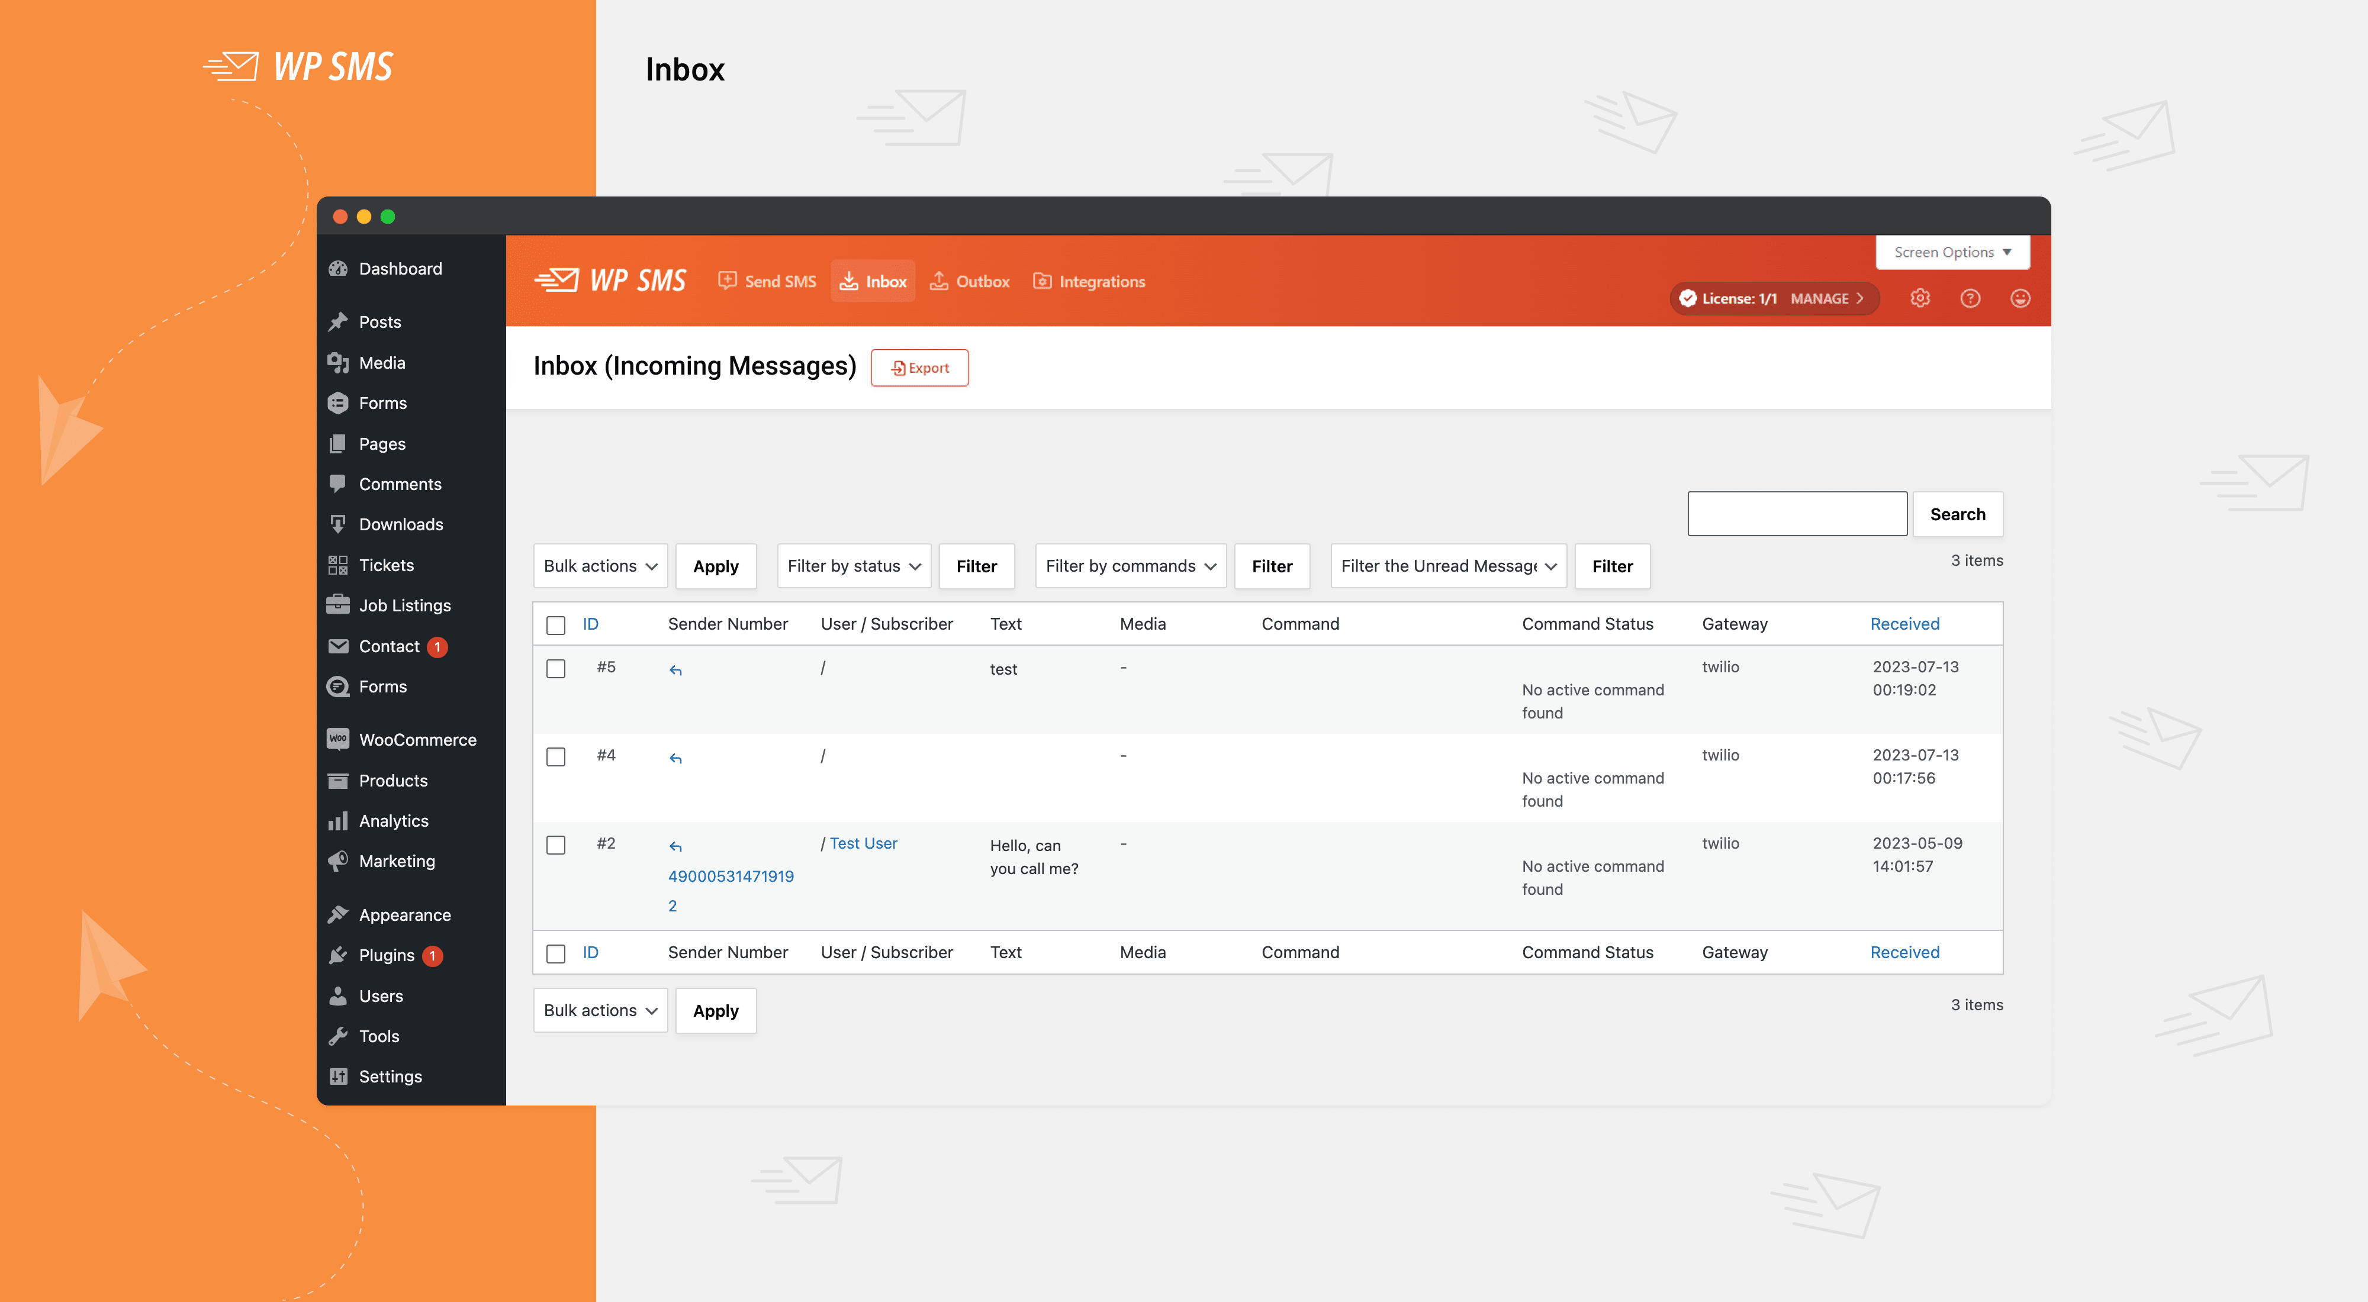2368x1302 pixels.
Task: Click the inbox search text field
Action: pos(1796,514)
